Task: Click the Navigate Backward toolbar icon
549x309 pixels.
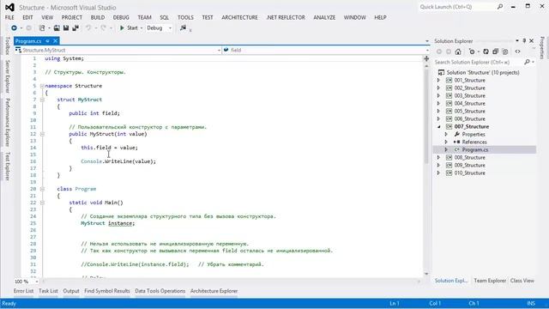Action: [14, 28]
